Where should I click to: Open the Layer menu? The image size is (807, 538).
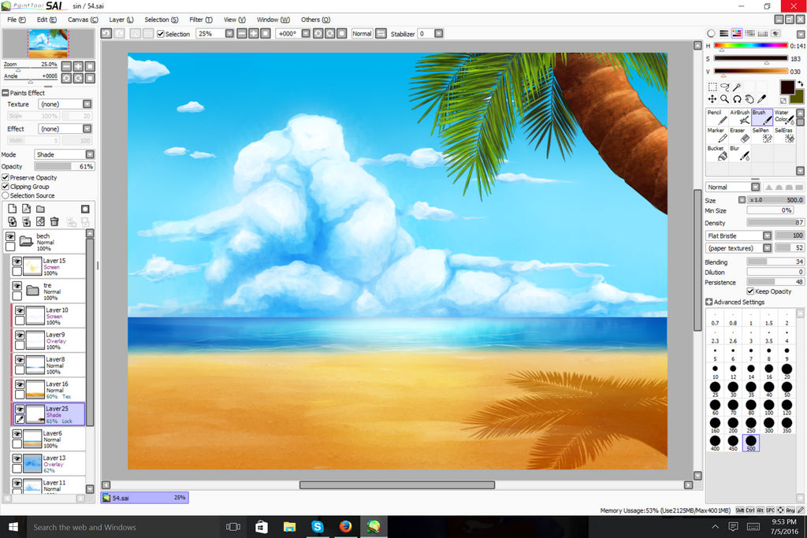(x=121, y=20)
